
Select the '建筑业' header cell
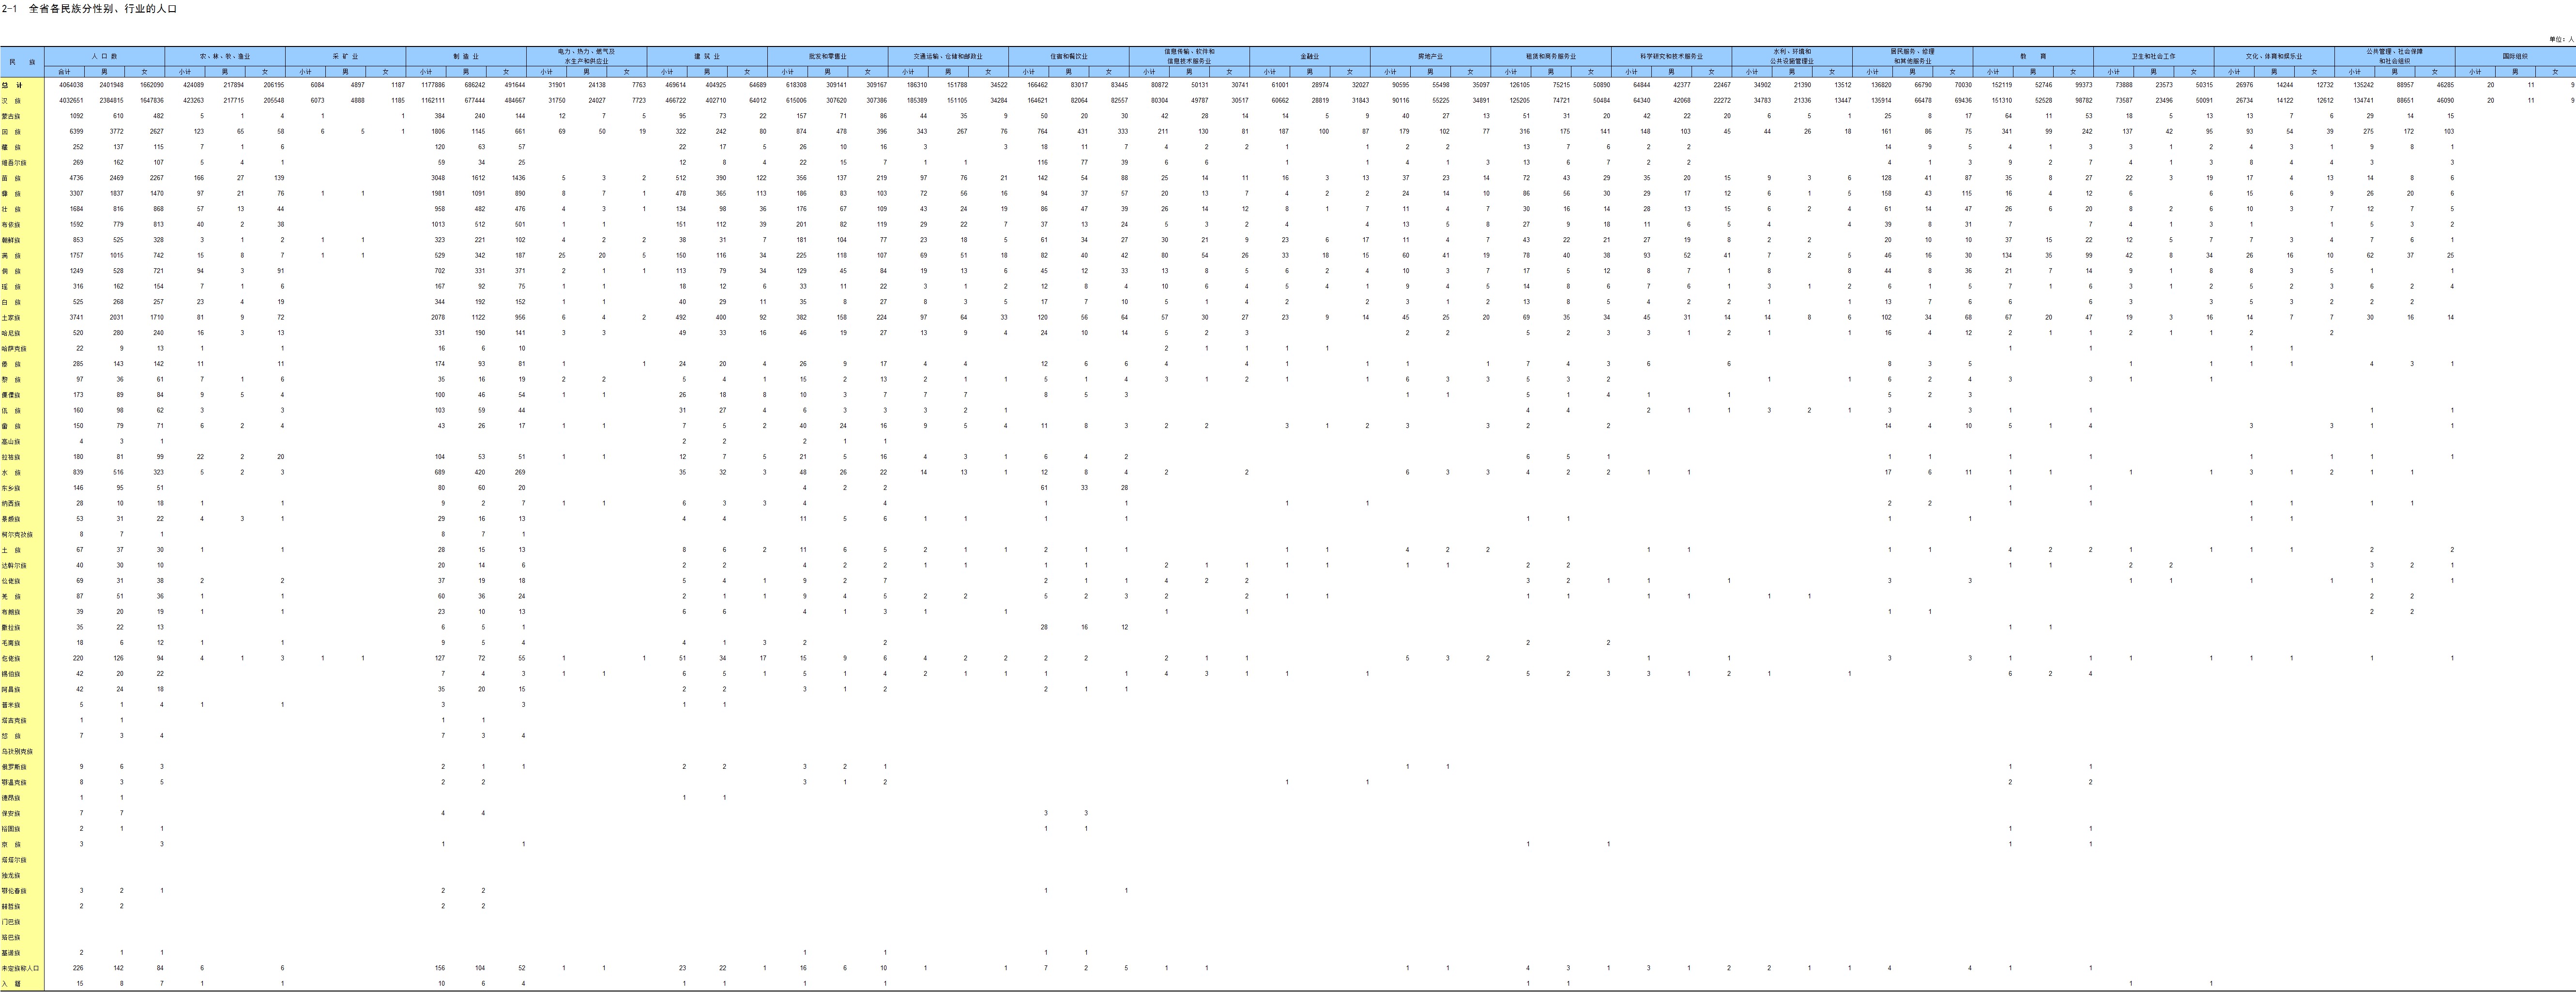(x=707, y=56)
